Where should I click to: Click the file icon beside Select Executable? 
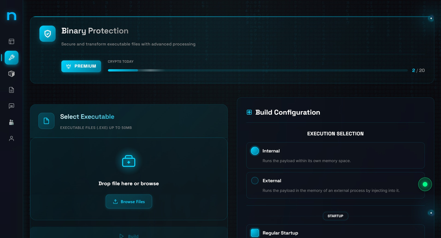tap(46, 121)
